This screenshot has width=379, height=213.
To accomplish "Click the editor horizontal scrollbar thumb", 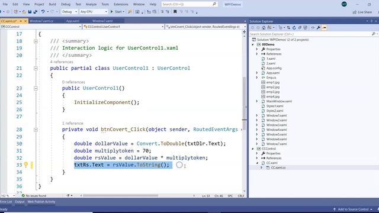I will (x=121, y=196).
